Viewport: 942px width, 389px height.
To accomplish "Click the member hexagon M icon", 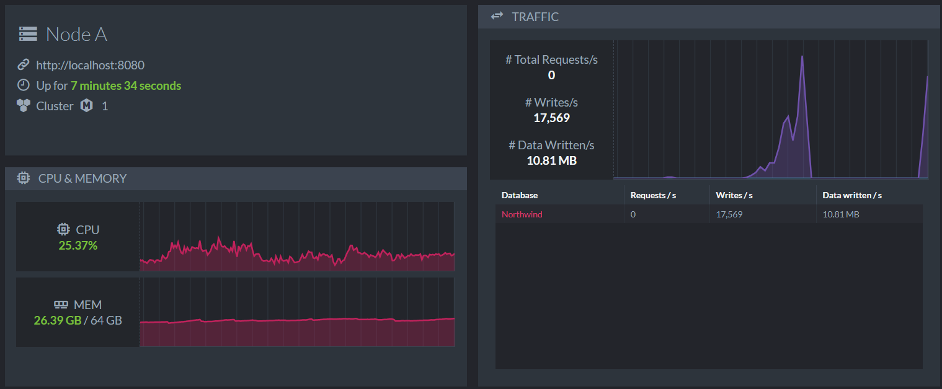I will click(x=87, y=106).
